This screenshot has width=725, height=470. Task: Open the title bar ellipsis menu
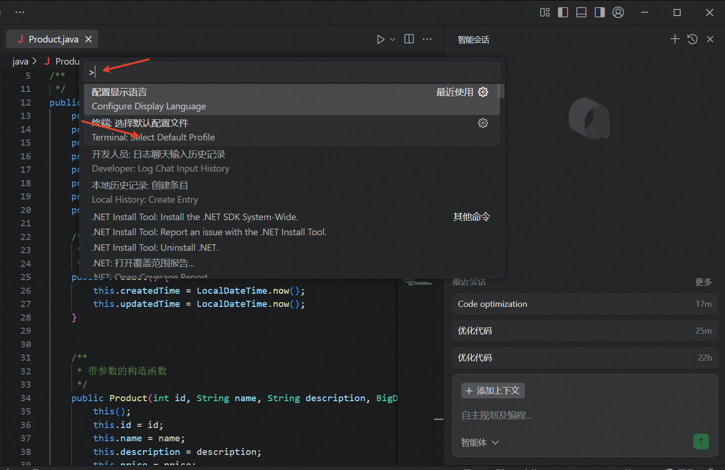click(20, 12)
